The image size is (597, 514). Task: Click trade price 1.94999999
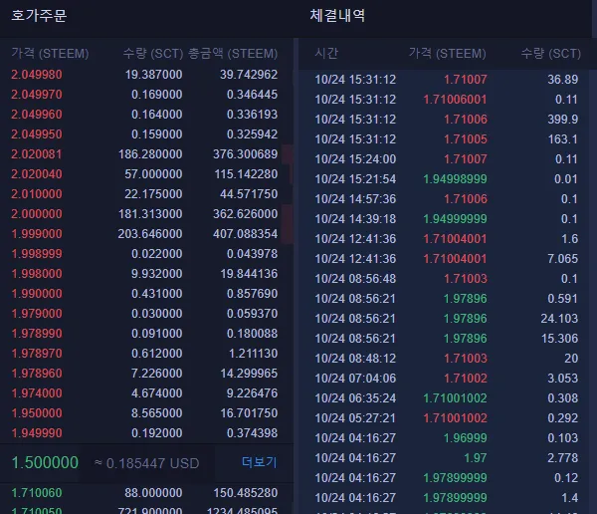pos(455,219)
